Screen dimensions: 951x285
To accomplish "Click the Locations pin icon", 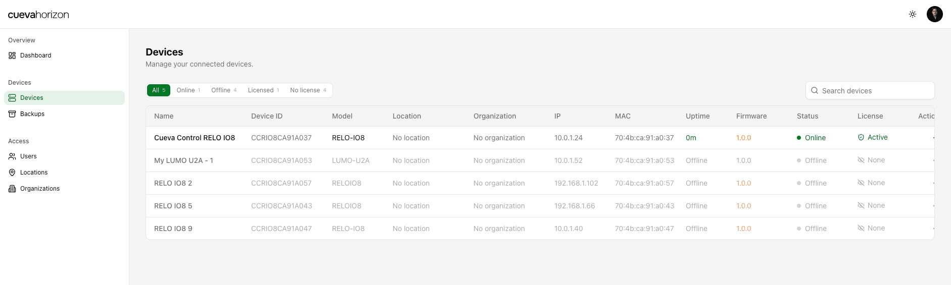I will coord(12,173).
